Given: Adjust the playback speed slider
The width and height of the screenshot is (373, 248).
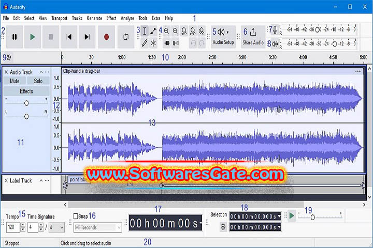Looking at the screenshot, I should pos(313,217).
